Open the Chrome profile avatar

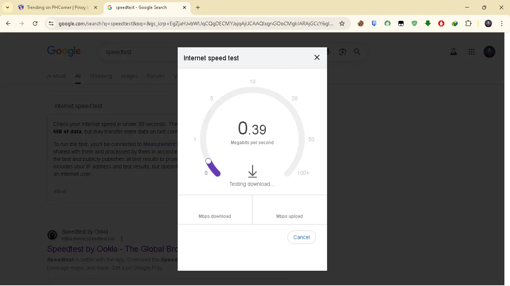coord(488,23)
